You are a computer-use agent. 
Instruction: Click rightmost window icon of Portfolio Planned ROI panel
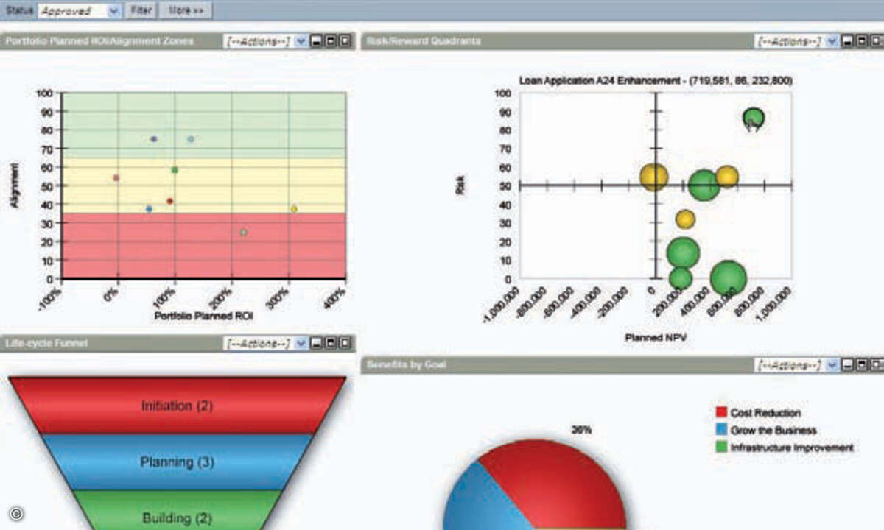[x=345, y=41]
